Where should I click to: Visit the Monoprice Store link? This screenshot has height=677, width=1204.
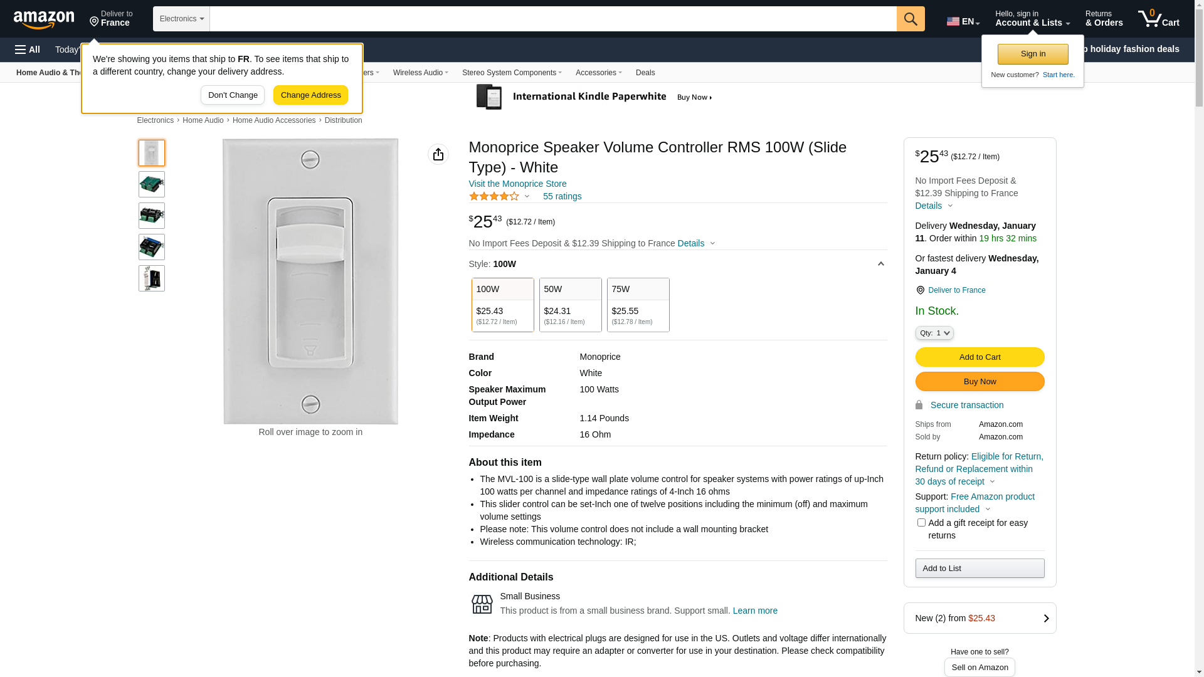pos(517,184)
